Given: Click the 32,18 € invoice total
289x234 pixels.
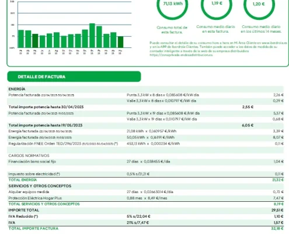Looking at the screenshot, I should click(x=277, y=229).
